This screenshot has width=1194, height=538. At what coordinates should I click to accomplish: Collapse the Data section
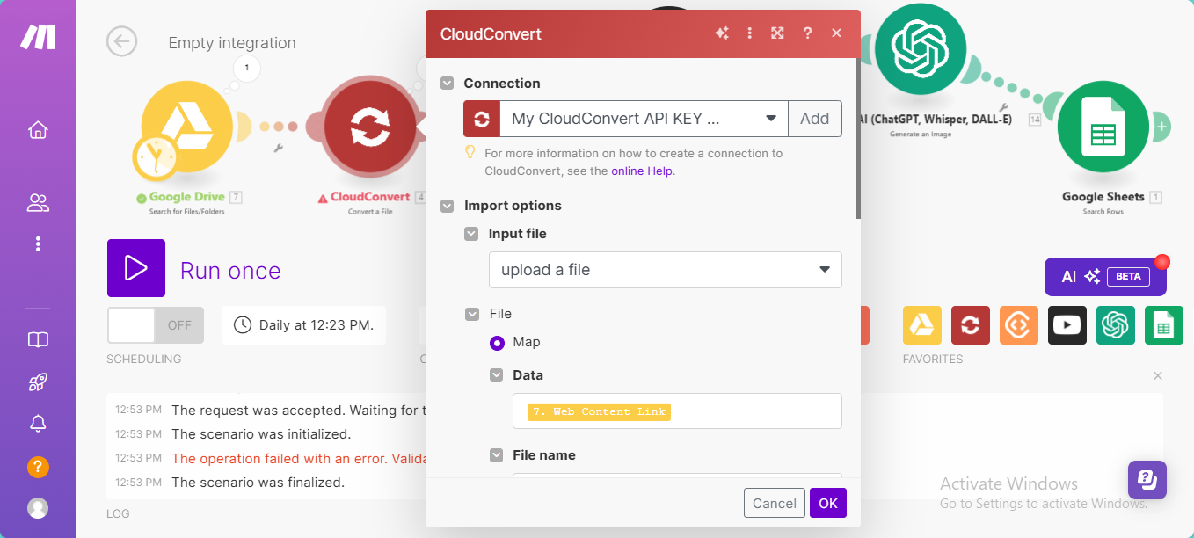497,375
